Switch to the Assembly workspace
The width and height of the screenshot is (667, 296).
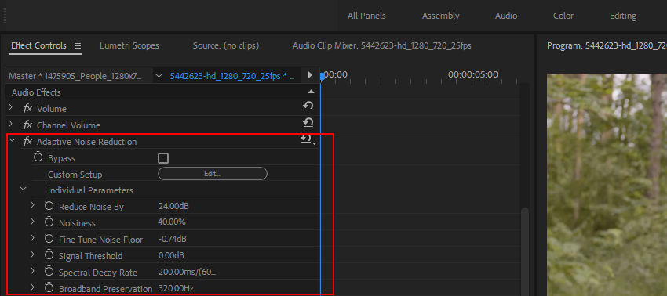click(441, 16)
